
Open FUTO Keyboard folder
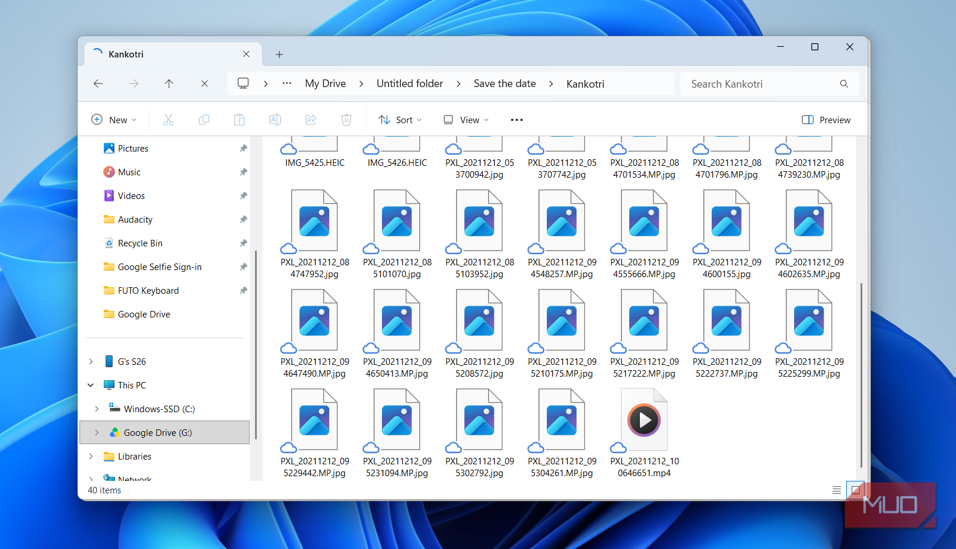pos(148,290)
